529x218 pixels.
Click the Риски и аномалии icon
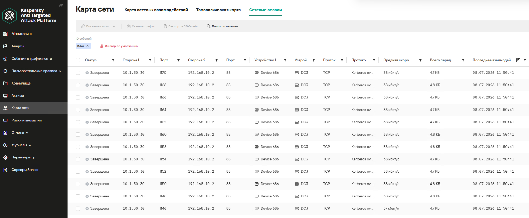[x=5, y=120]
